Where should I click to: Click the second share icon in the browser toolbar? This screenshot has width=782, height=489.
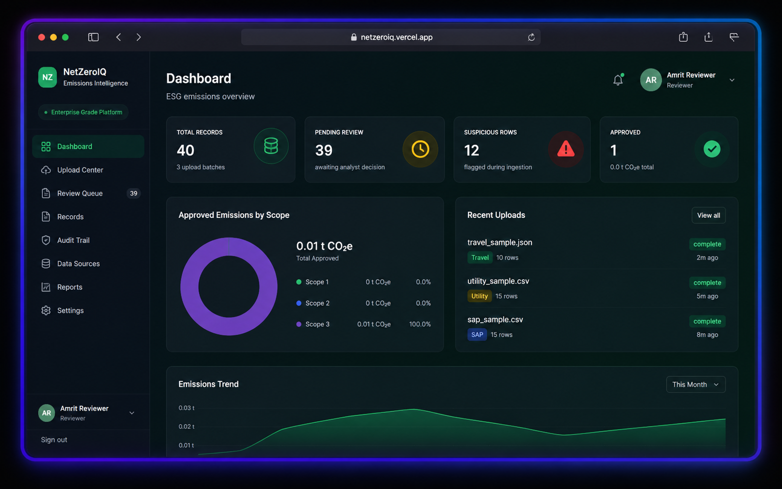[x=708, y=37]
